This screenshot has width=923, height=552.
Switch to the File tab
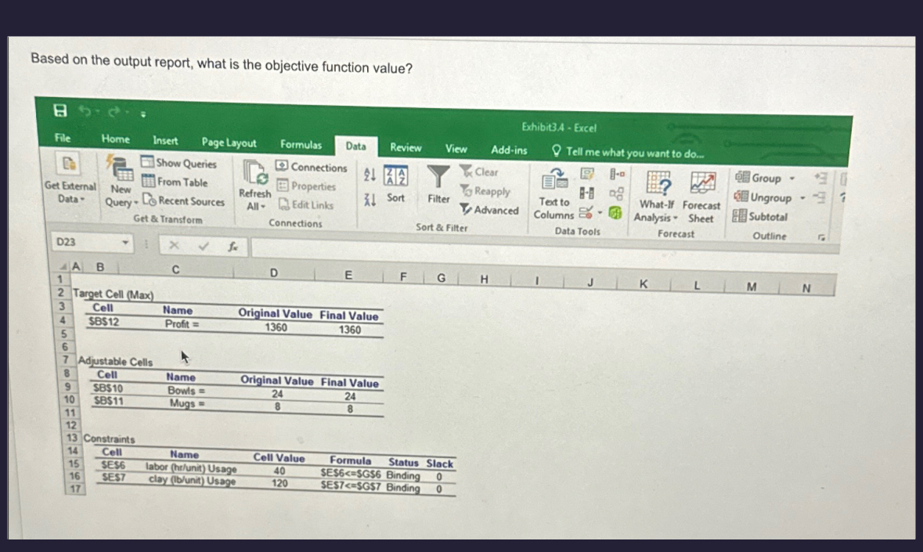click(63, 138)
